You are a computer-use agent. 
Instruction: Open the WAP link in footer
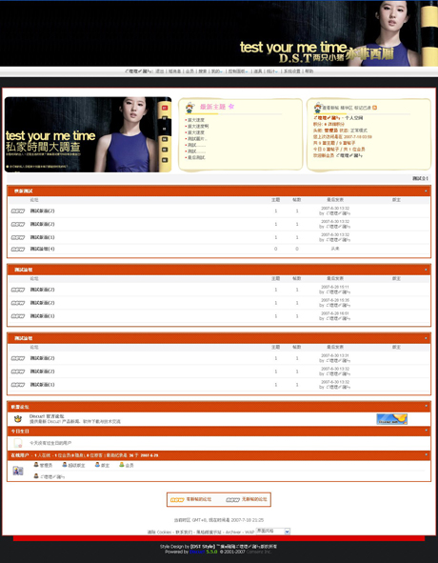[249, 533]
